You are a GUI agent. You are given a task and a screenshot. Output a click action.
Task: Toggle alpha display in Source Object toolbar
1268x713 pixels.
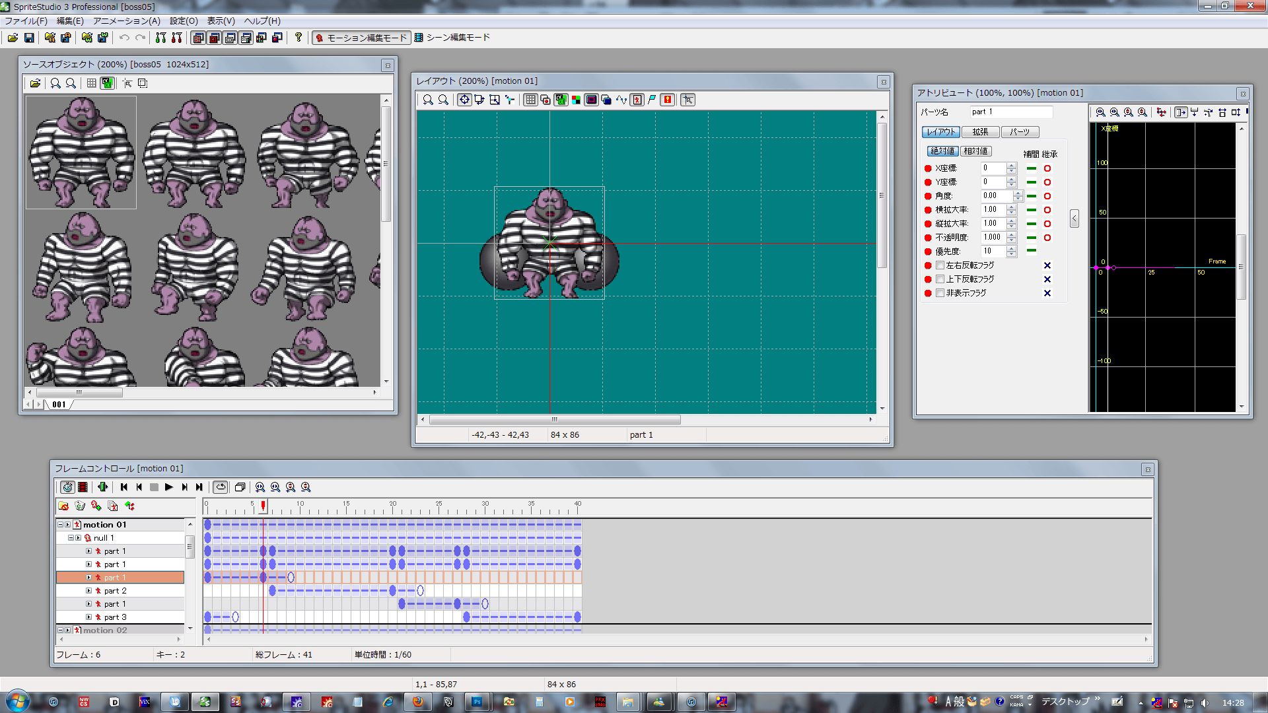tap(107, 83)
